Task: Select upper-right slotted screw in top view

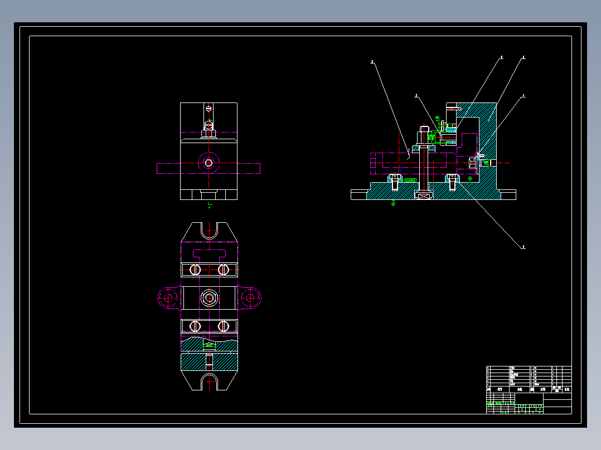Action: tap(224, 270)
